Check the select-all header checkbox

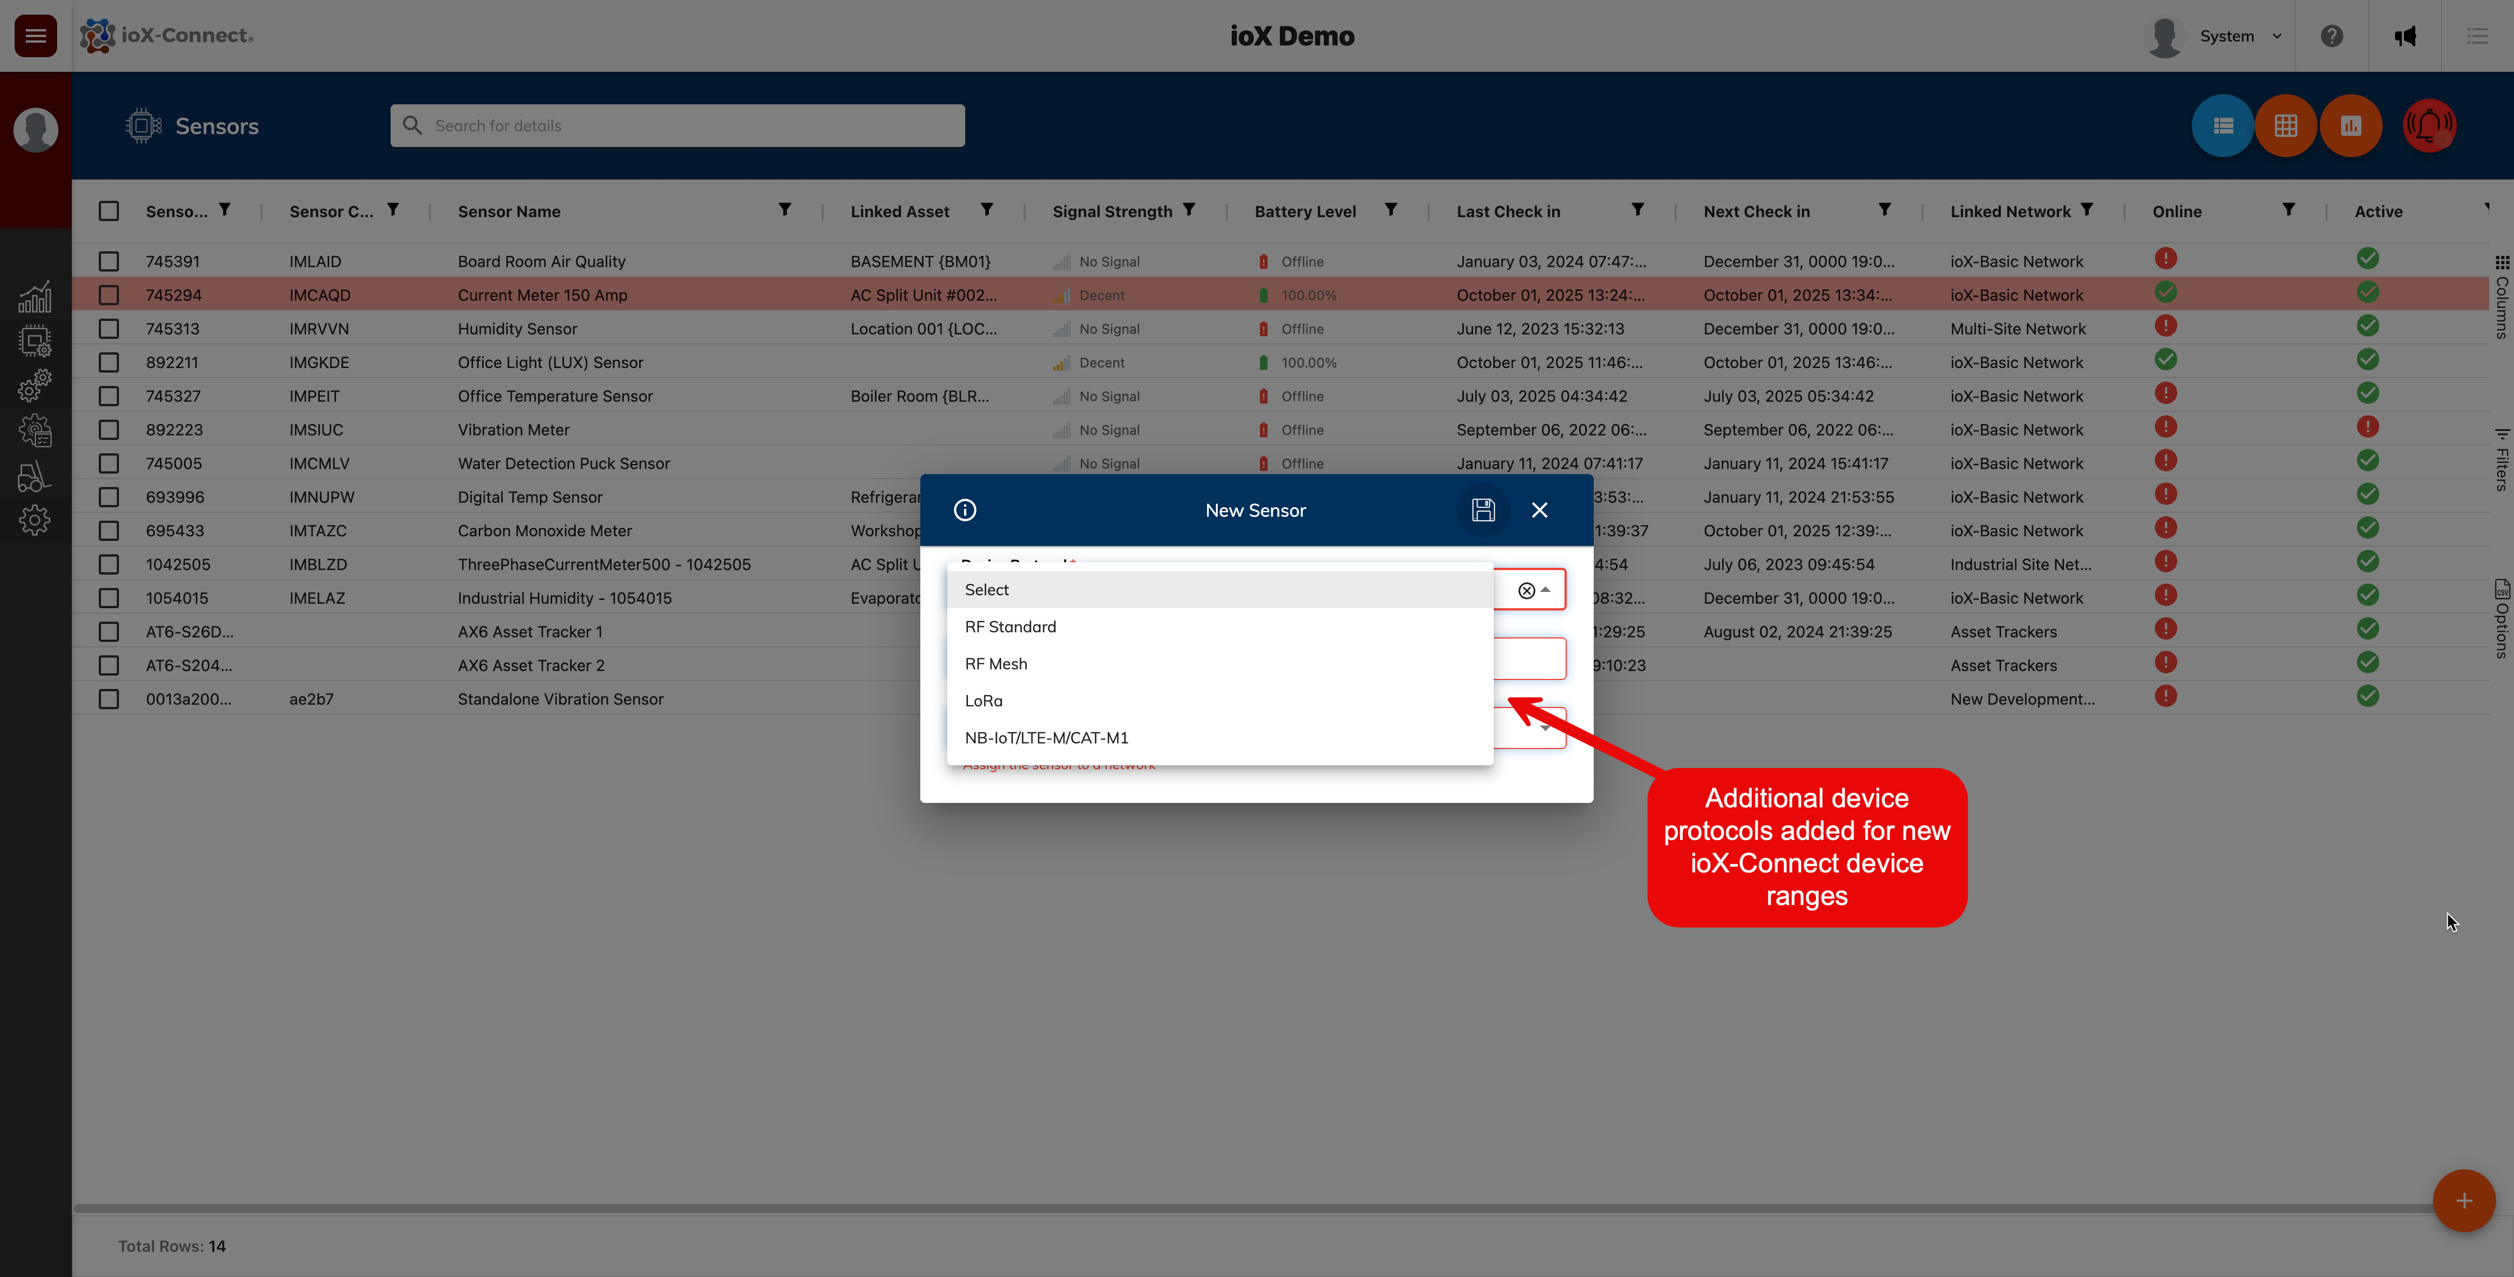point(109,211)
